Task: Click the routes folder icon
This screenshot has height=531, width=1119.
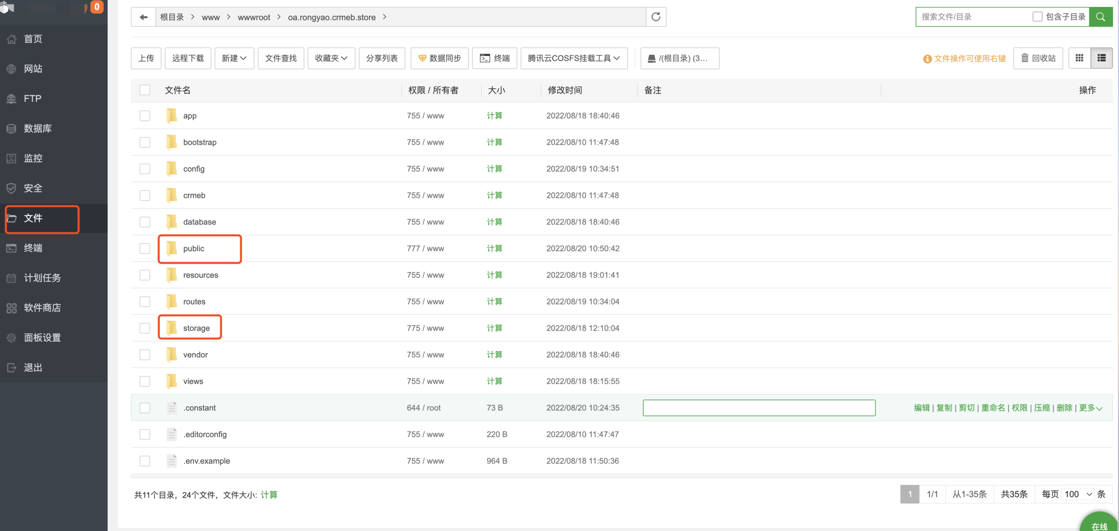Action: 172,301
